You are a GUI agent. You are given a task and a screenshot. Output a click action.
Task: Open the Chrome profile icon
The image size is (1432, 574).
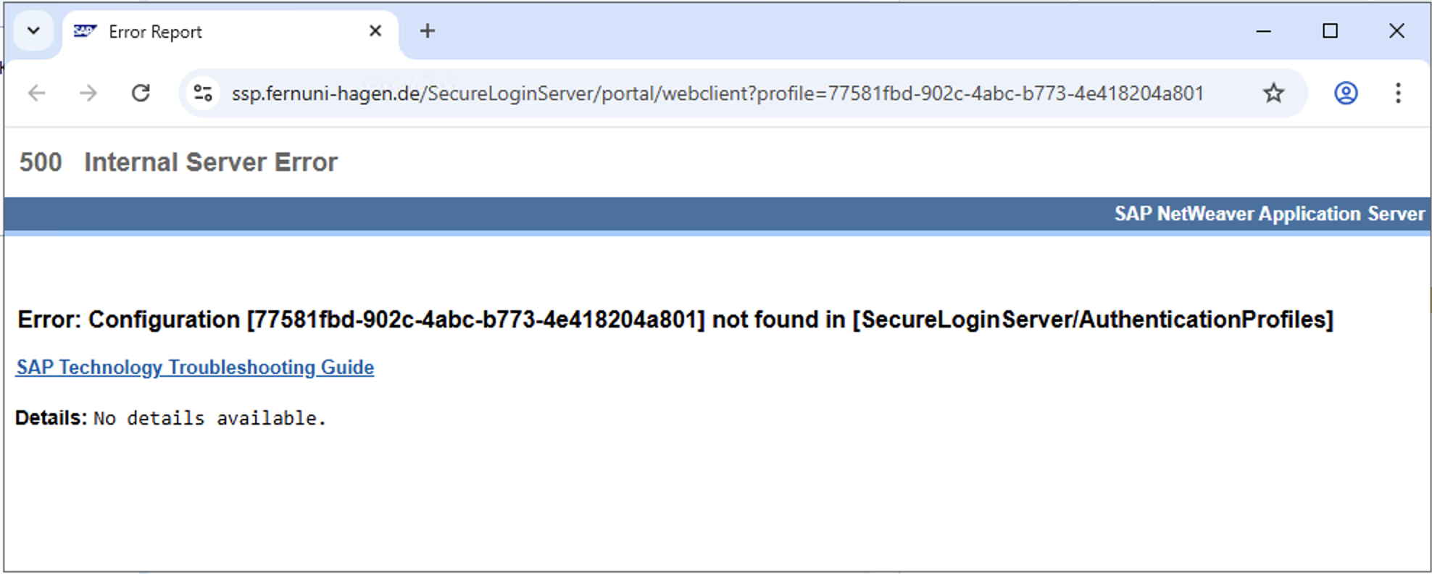click(x=1346, y=93)
